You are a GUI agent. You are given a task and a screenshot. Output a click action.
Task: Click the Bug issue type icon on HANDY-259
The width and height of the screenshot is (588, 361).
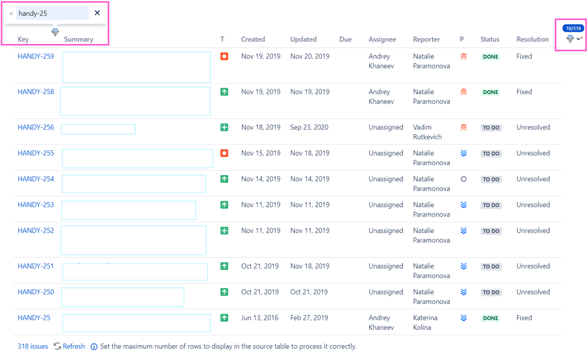[224, 56]
